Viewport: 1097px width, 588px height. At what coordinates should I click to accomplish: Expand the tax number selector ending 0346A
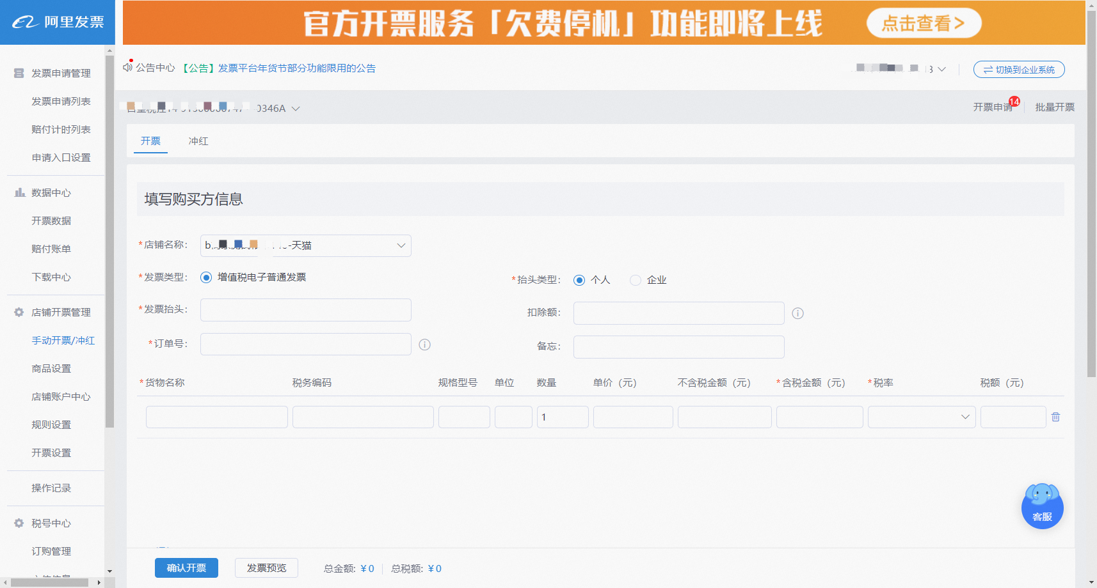pyautogui.click(x=296, y=109)
